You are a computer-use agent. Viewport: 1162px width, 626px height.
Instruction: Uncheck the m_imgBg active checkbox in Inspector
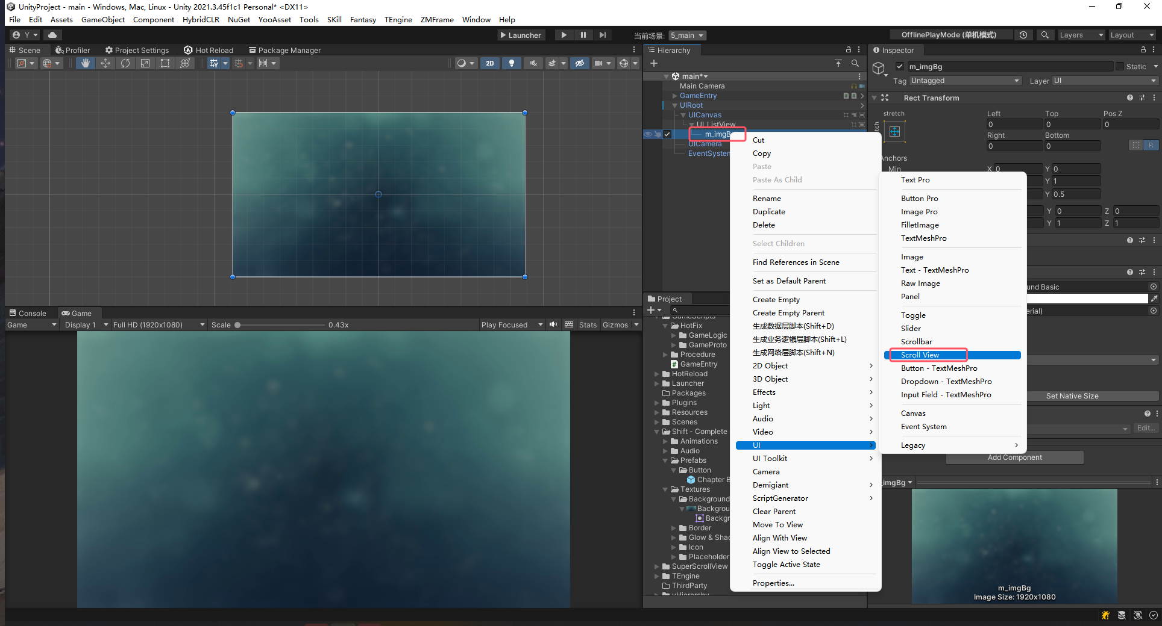tap(900, 66)
